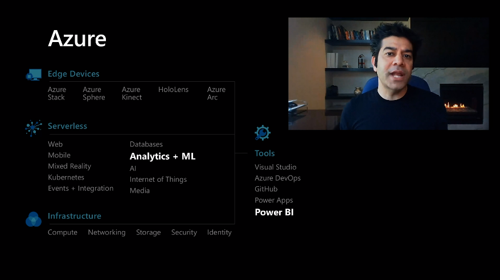Click Azure Kinect item
The width and height of the screenshot is (500, 280).
coord(132,93)
